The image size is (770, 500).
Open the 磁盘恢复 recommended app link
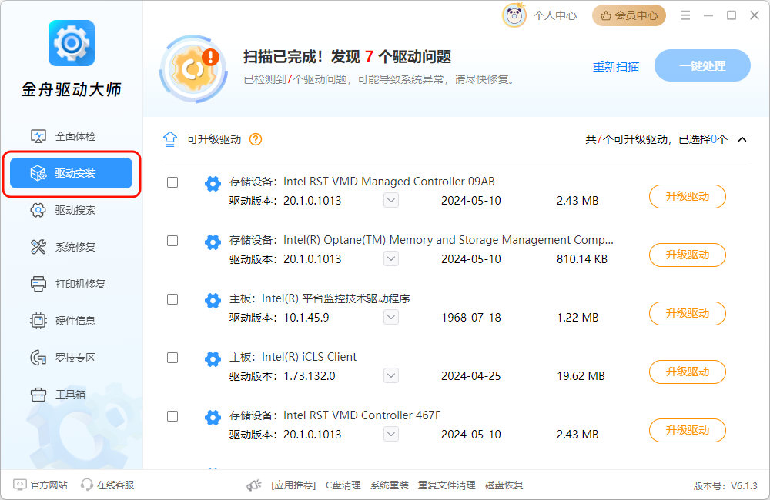click(x=504, y=485)
